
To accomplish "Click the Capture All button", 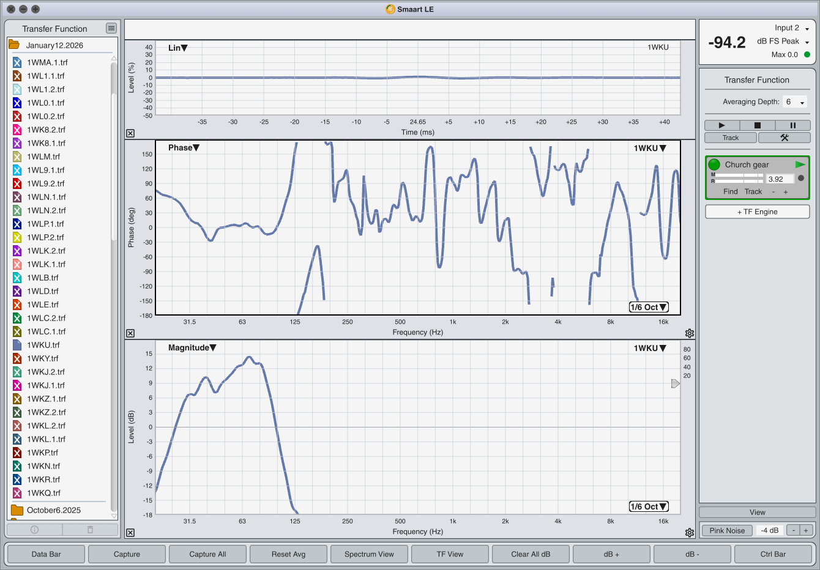I will 208,554.
